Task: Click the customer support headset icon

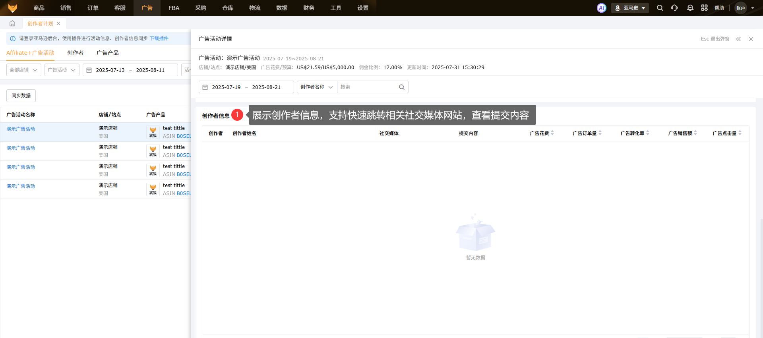Action: click(674, 8)
